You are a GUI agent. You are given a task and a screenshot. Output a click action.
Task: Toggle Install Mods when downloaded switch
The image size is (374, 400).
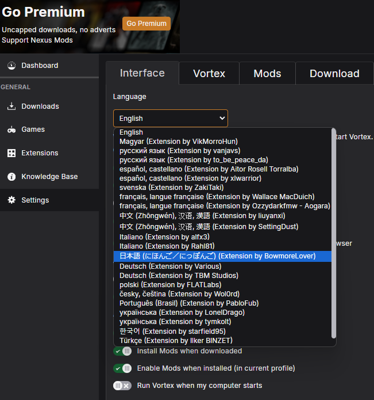coord(122,351)
